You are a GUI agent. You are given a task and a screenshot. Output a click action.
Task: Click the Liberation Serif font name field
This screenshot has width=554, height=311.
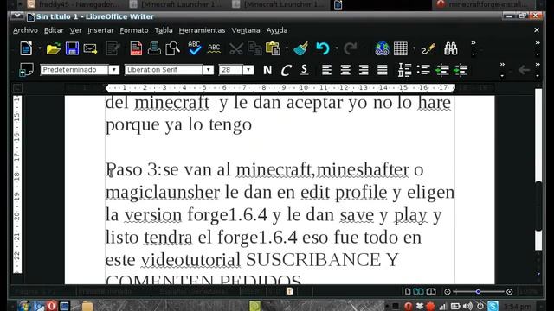click(164, 70)
